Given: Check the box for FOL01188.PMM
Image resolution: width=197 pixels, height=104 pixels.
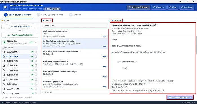Looking at the screenshot, I should [x=36, y=57].
